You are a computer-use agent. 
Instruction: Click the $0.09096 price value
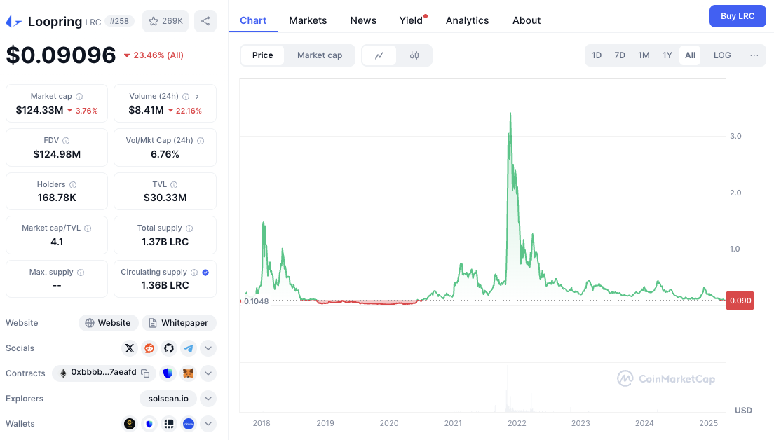(x=61, y=55)
